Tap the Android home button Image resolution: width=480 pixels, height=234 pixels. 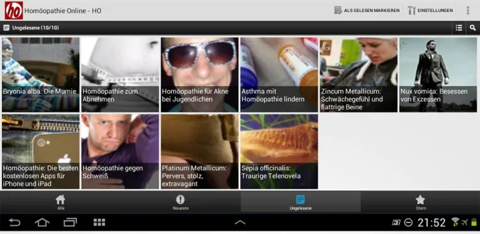click(x=42, y=223)
